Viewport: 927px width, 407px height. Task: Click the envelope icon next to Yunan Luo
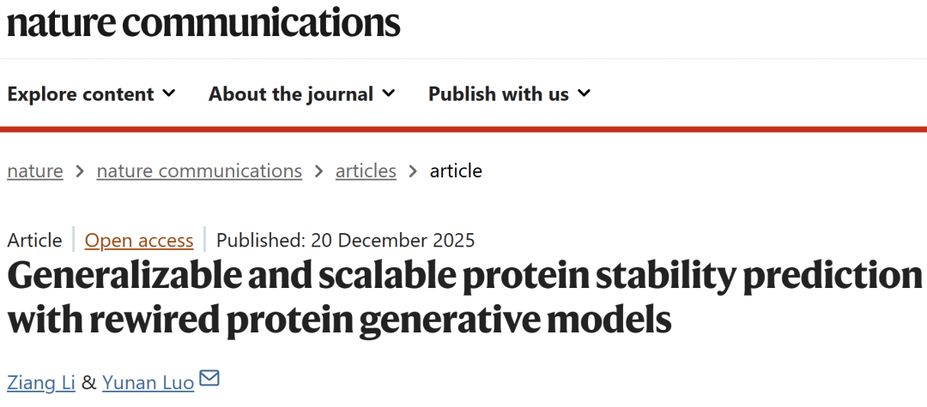tap(209, 379)
